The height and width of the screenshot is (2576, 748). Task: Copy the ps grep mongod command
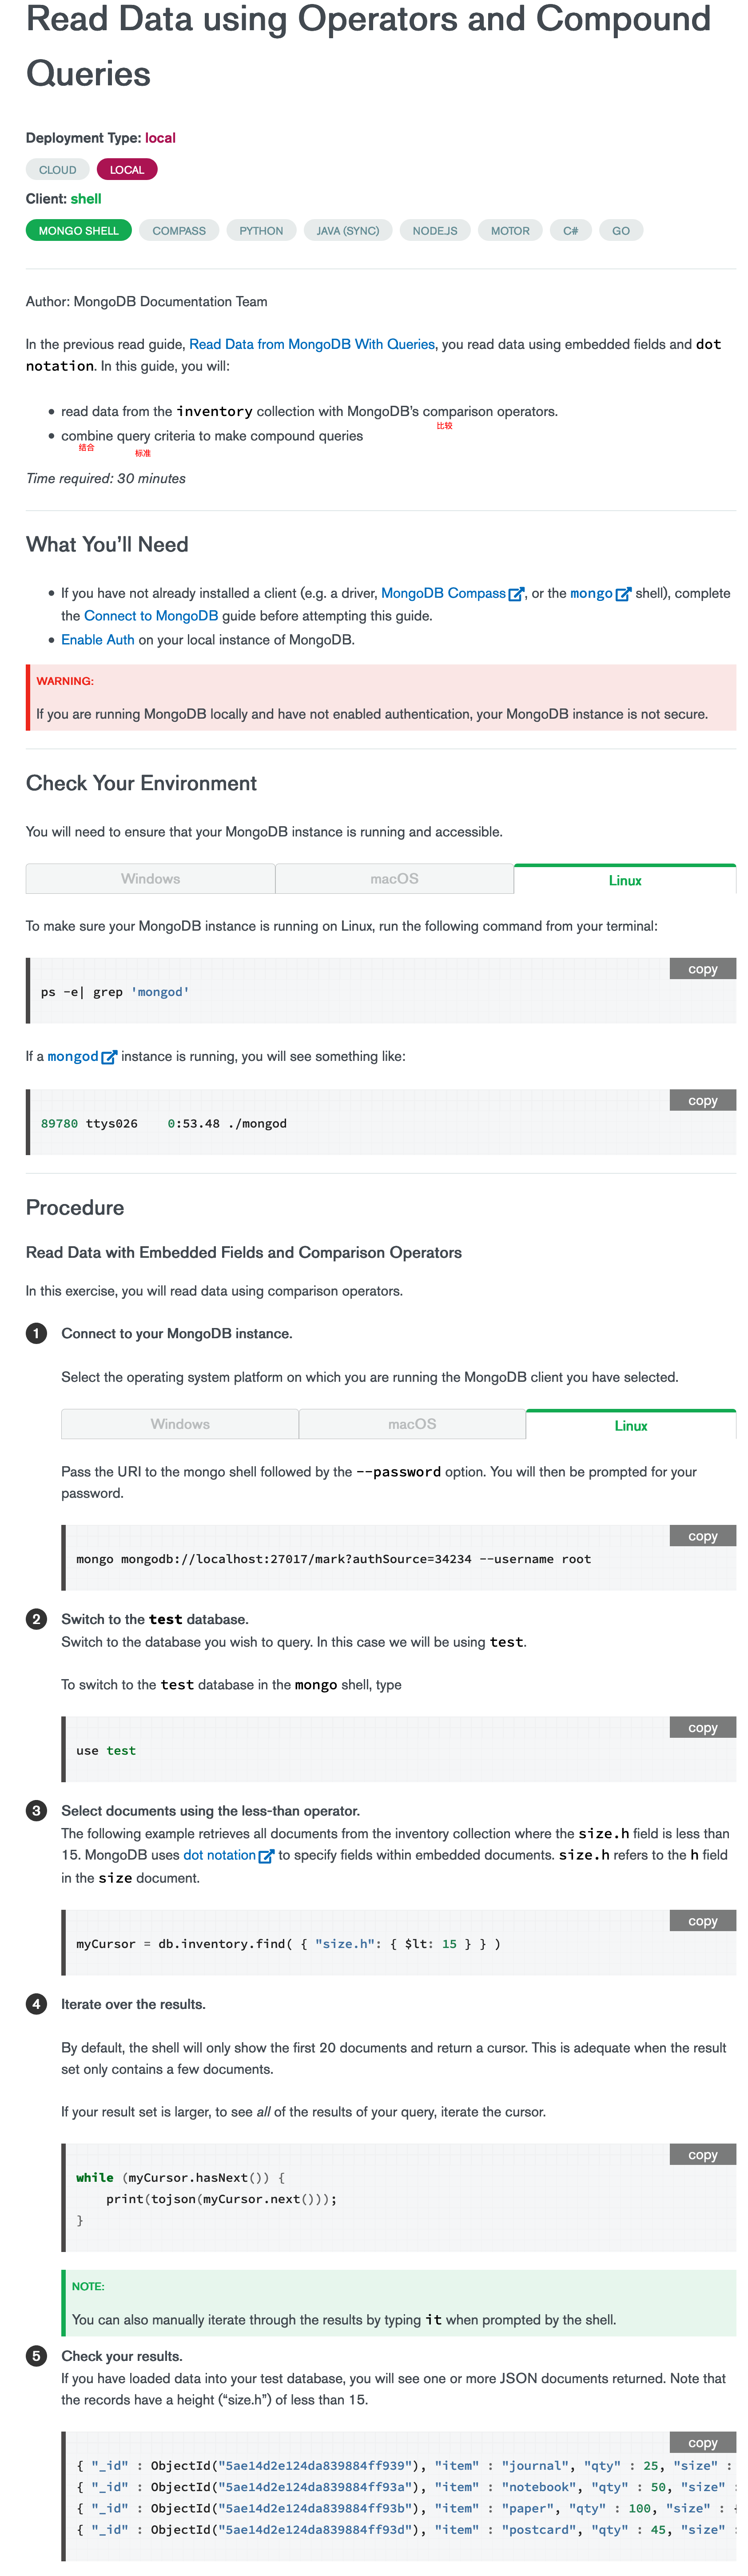[703, 969]
